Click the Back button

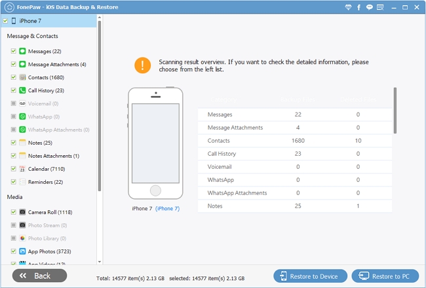pyautogui.click(x=40, y=276)
